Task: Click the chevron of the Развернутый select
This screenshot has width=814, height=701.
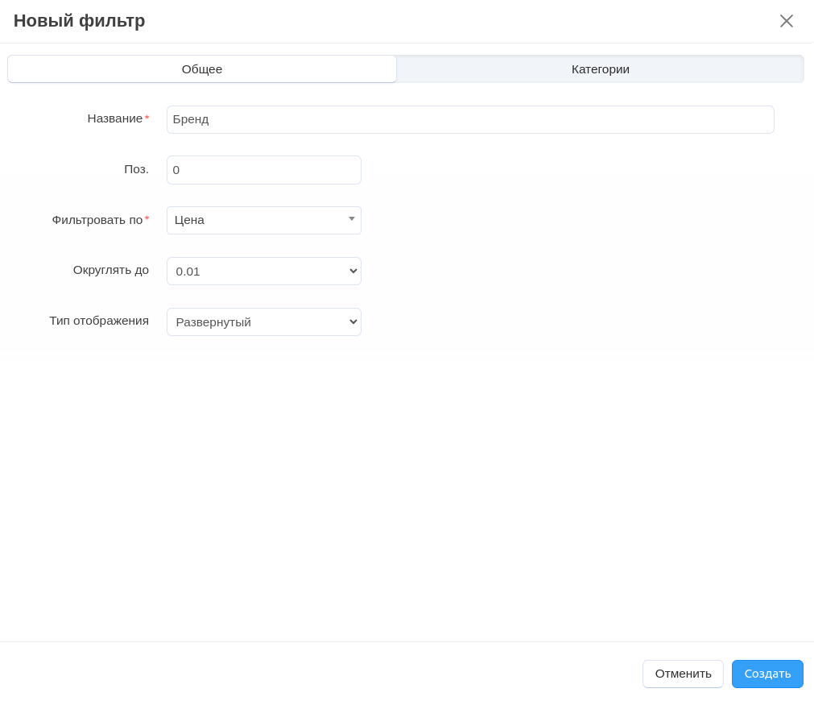Action: point(353,322)
